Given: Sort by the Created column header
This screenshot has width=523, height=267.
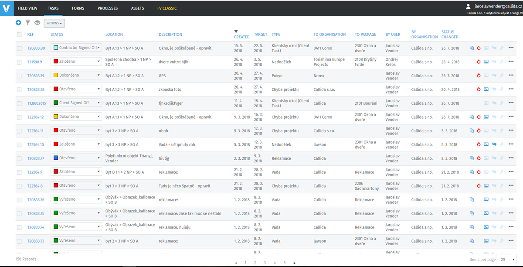Looking at the screenshot, I should pos(242,37).
